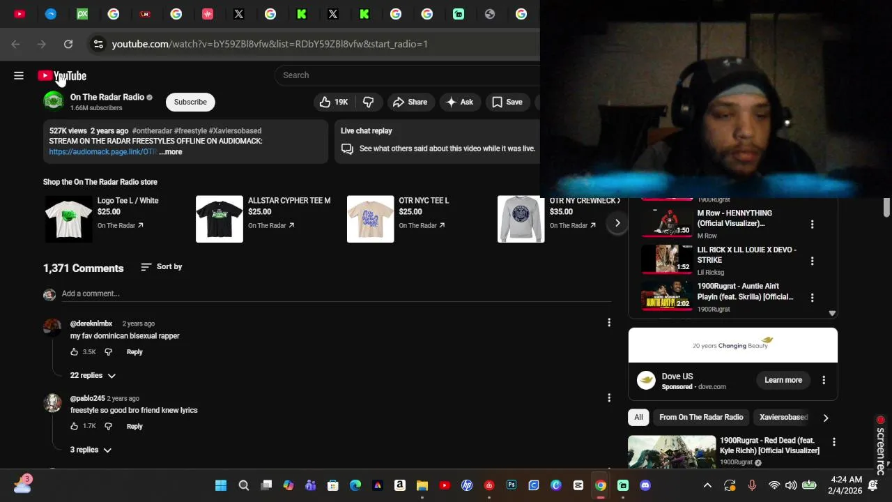
Task: Open Auntie Ain't Playin video options menu
Action: click(812, 298)
